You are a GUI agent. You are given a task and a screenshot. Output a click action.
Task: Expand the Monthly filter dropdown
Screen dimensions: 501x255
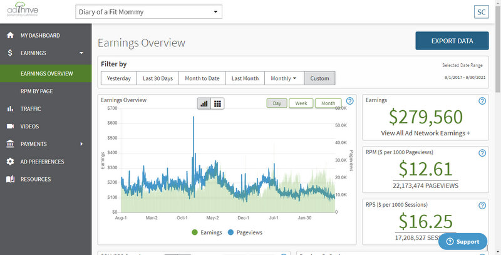pyautogui.click(x=284, y=78)
